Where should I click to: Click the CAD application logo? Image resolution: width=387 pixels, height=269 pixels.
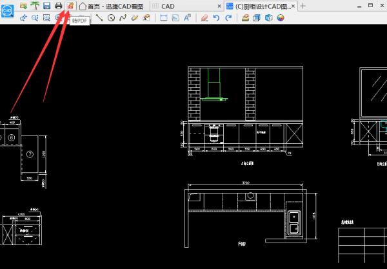click(x=8, y=9)
